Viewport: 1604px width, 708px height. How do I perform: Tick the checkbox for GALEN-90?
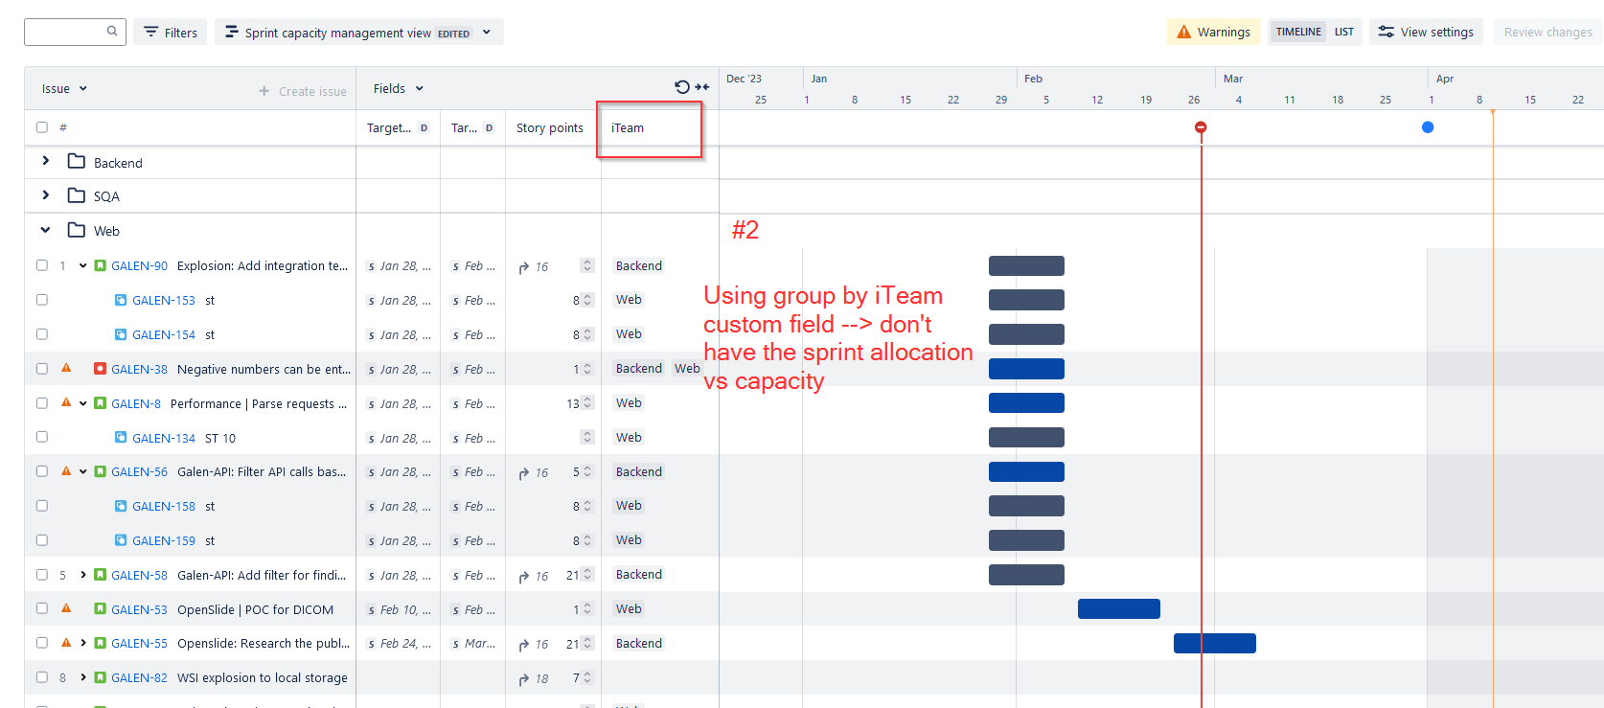[x=42, y=265]
